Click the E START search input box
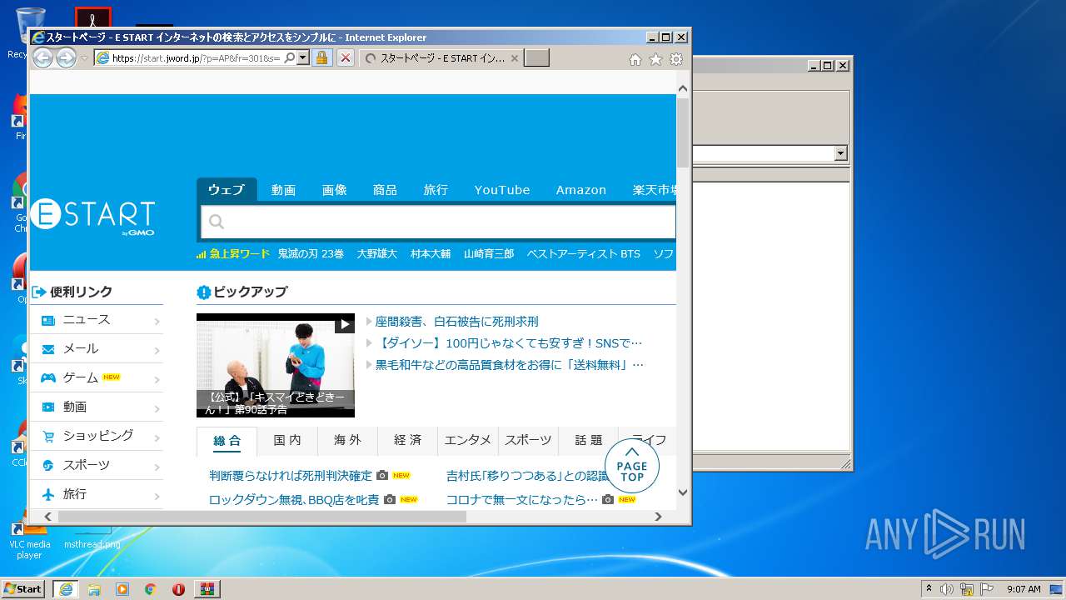The height and width of the screenshot is (600, 1066). 438,222
